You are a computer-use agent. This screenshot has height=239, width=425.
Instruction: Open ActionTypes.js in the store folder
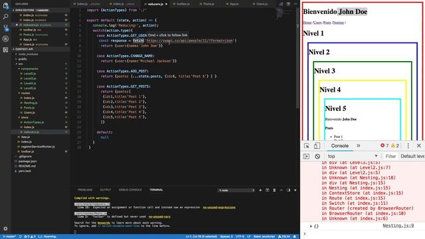[x=34, y=122]
